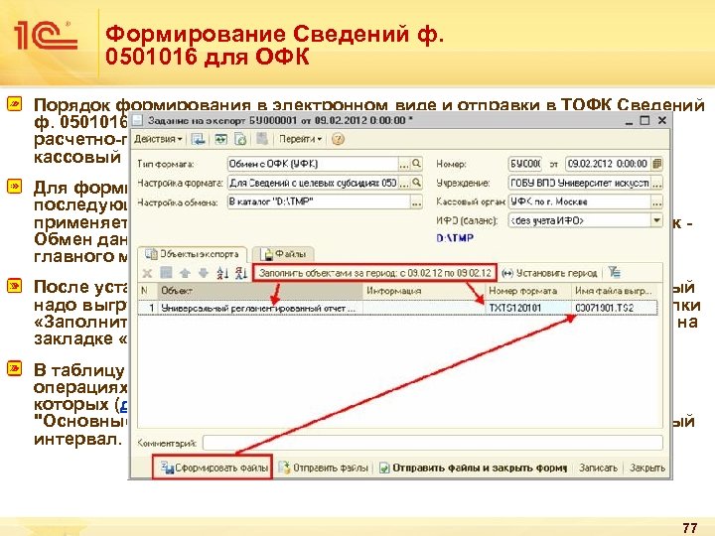Click the Номер формата column header

[528, 291]
